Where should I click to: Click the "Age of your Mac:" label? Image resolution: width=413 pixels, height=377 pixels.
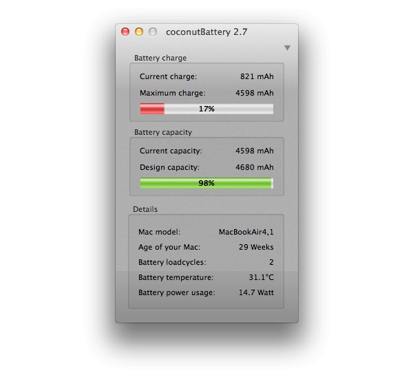point(169,247)
